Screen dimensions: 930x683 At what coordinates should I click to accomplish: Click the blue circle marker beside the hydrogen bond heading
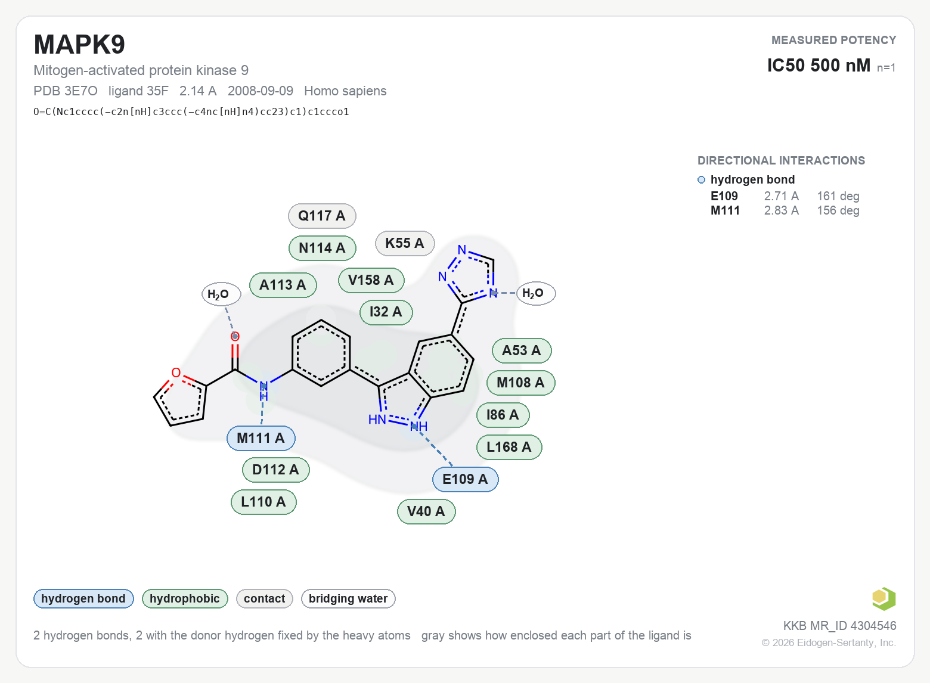(x=702, y=180)
